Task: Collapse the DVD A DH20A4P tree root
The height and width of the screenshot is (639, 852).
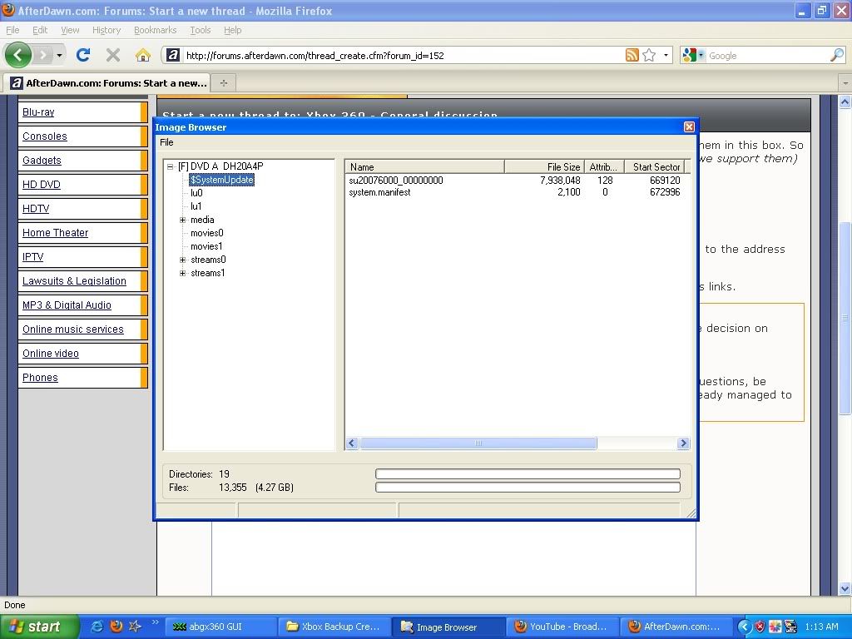Action: (x=170, y=166)
